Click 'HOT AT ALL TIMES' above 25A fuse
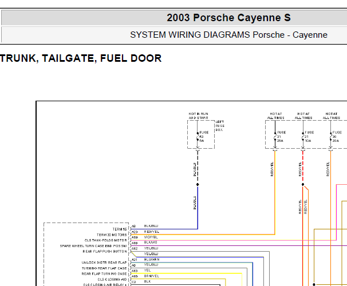 click(276, 116)
